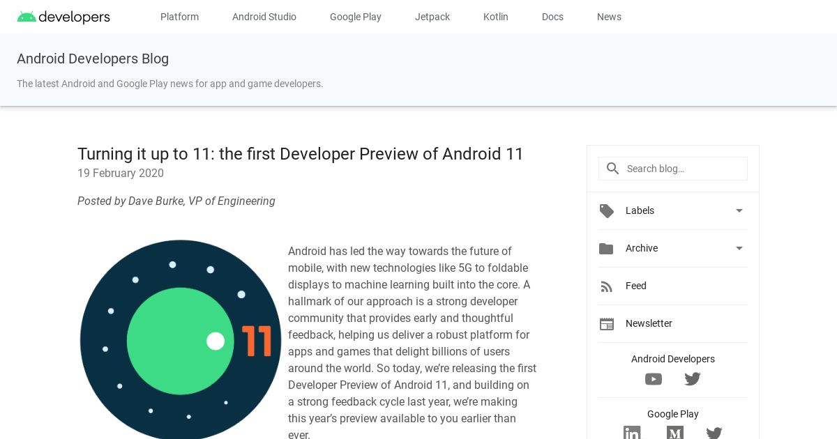Go to Google Play nav item

[x=356, y=17]
